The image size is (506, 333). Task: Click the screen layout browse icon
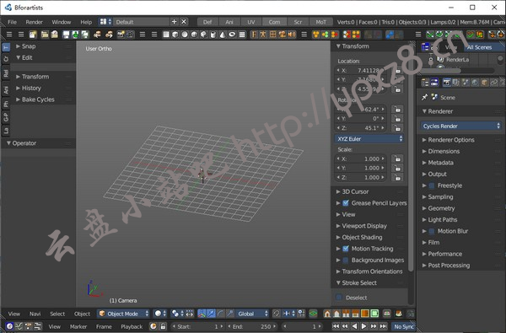105,22
